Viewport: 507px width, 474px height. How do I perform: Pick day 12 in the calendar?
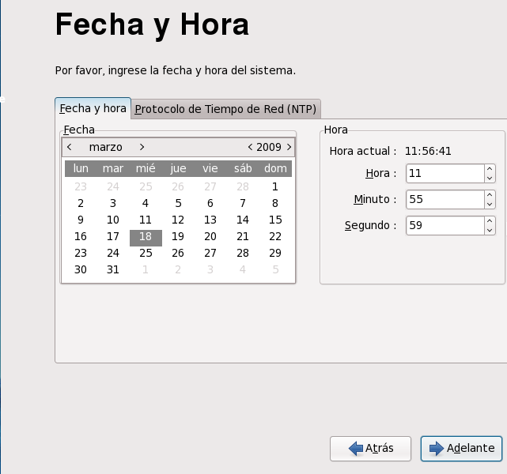(x=178, y=220)
